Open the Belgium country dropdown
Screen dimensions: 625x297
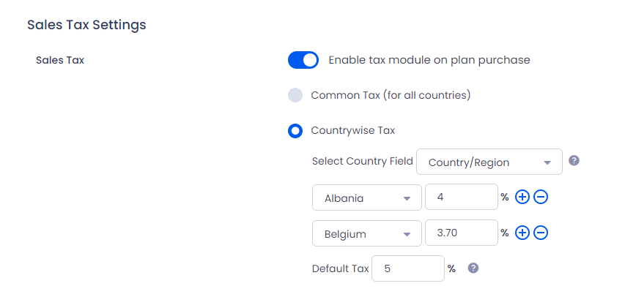point(366,233)
